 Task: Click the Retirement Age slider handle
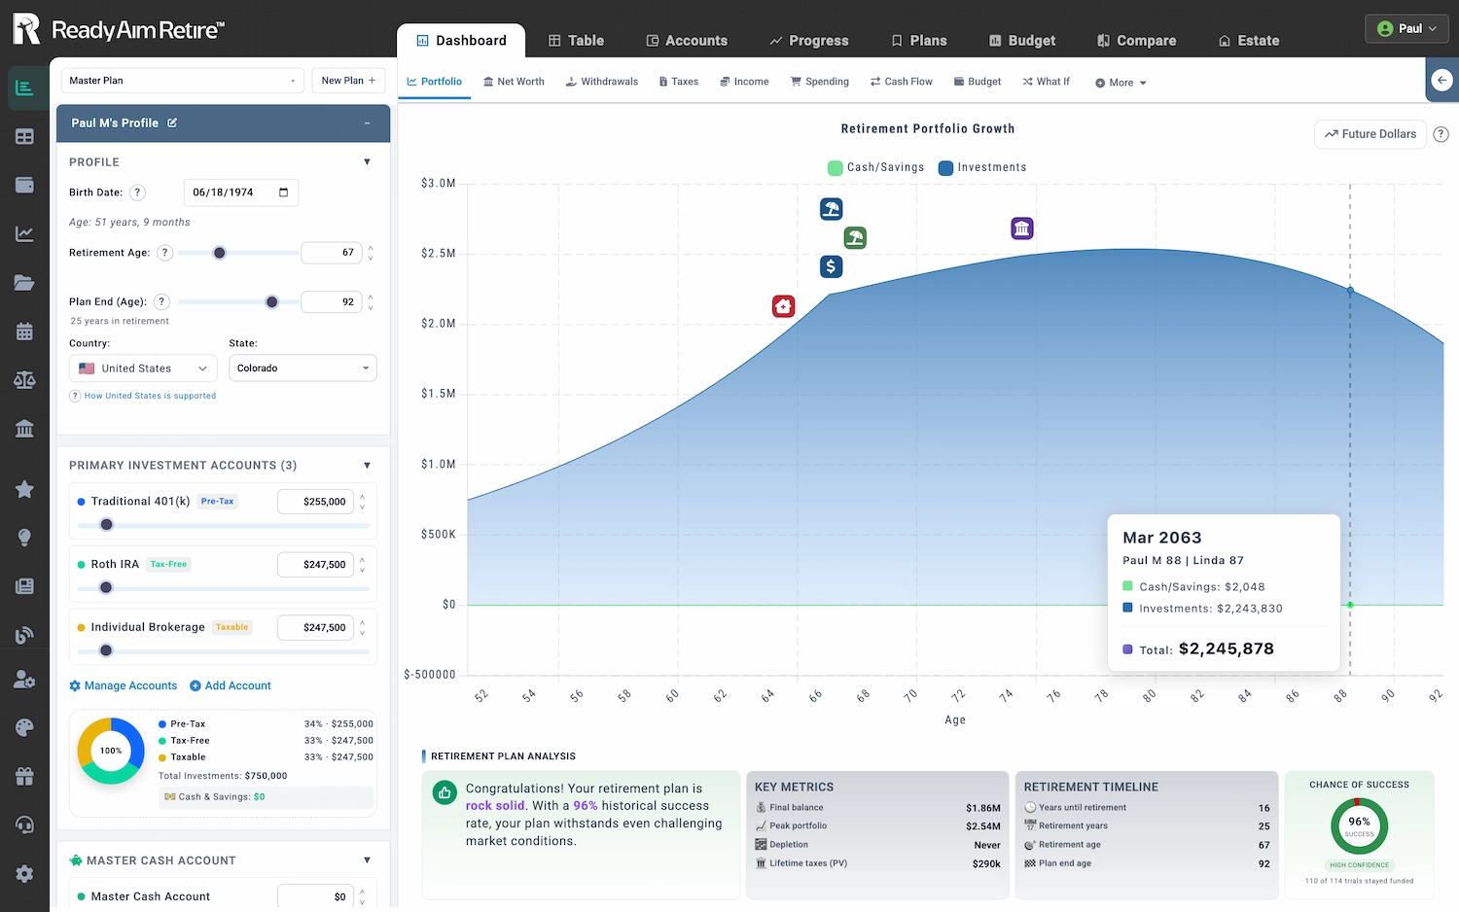pos(220,253)
